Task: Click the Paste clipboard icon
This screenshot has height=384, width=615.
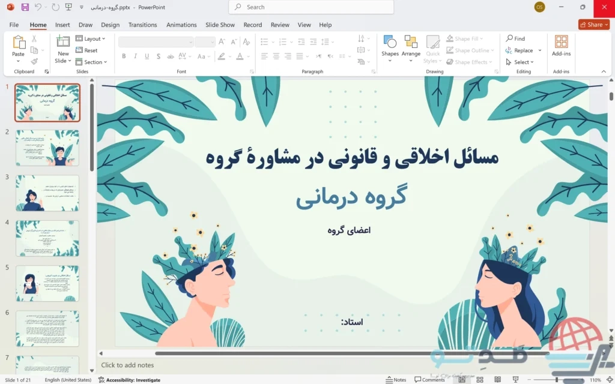Action: [x=19, y=43]
